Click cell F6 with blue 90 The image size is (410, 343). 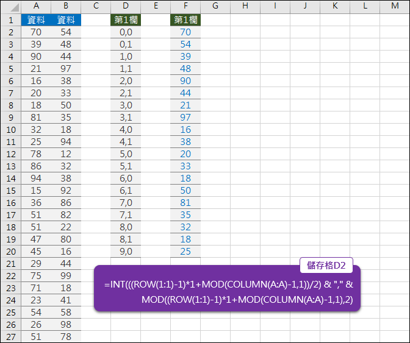tap(185, 80)
